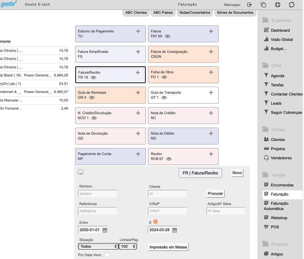The width and height of the screenshot is (304, 259).
Task: Toggle eye icon on Fatura/Recibo FR 19
Action: click(94, 78)
